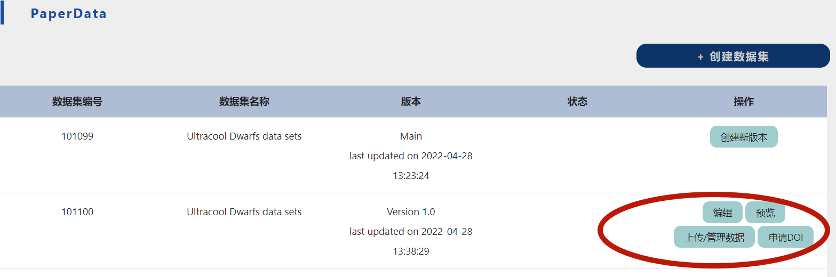The height and width of the screenshot is (277, 836).
Task: Click the Main version label
Action: tap(411, 136)
